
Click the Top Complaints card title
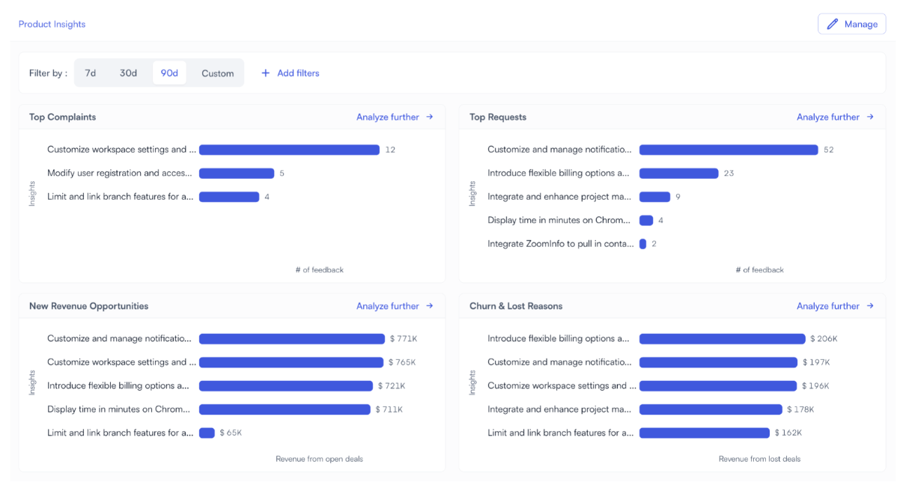click(x=63, y=117)
